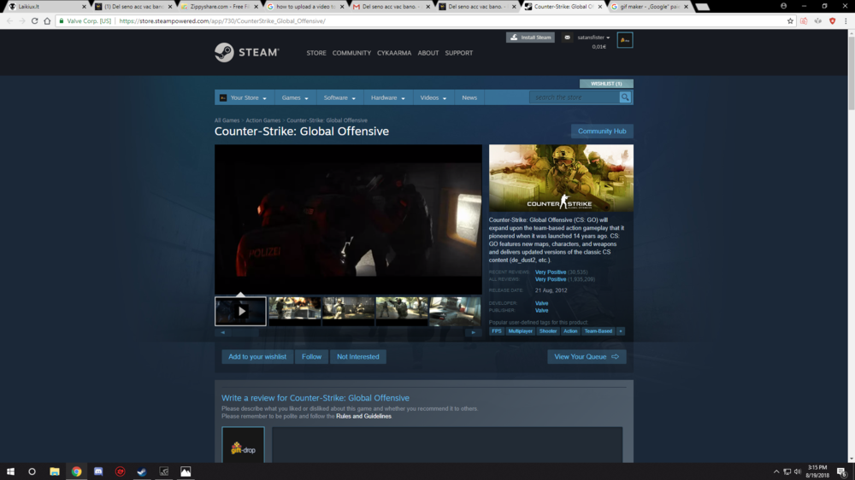Select the Team-Based tag
This screenshot has height=480, width=855.
(598, 331)
